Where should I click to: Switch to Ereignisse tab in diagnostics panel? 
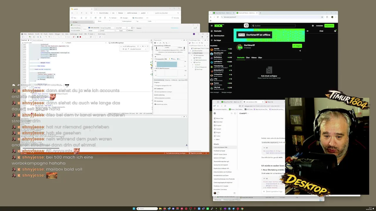click(x=168, y=80)
